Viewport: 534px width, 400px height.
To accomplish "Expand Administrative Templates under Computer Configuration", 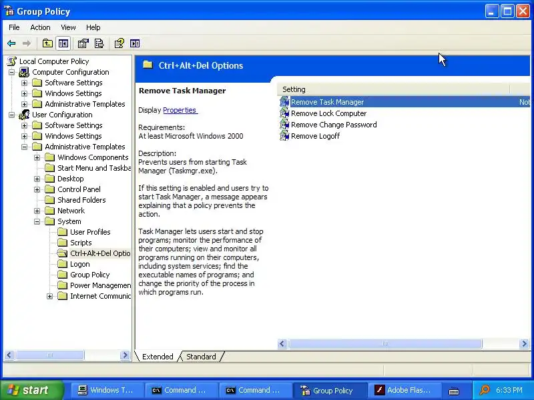I will pyautogui.click(x=24, y=104).
